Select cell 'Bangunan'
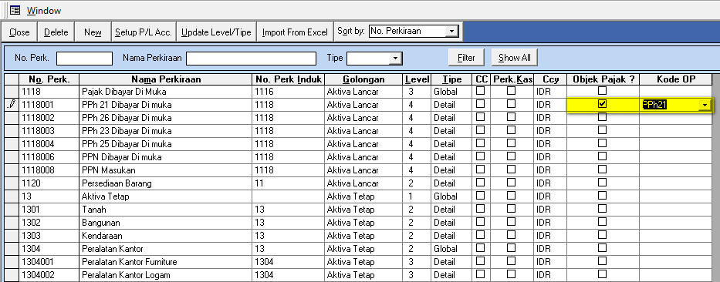Image resolution: width=720 pixels, height=282 pixels. pyautogui.click(x=166, y=223)
